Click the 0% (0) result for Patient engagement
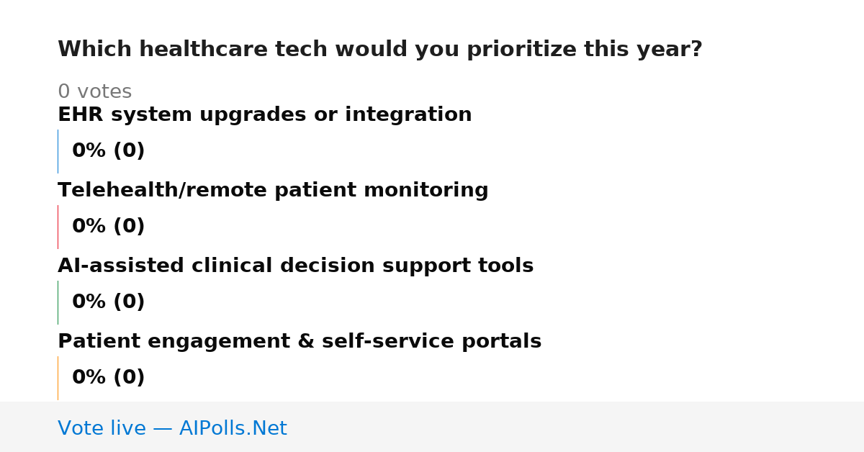Image resolution: width=864 pixels, height=452 pixels. click(x=108, y=378)
